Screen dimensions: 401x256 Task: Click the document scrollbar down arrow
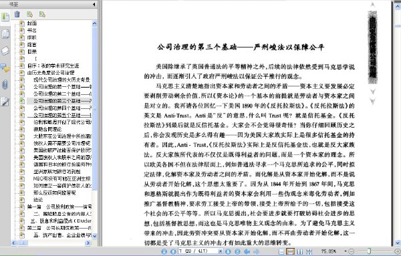pyautogui.click(x=398, y=243)
